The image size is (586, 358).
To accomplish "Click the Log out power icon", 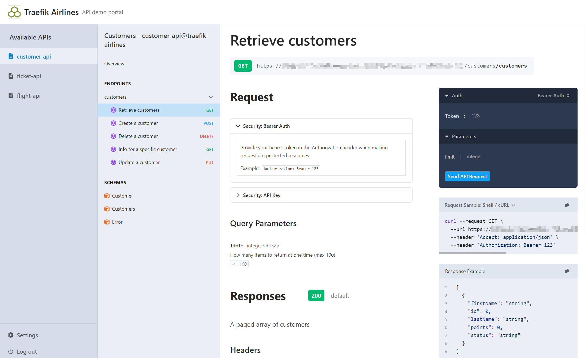I will 11,351.
